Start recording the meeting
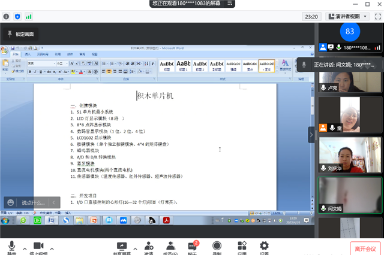This screenshot has height=255, width=384. pyautogui.click(x=217, y=246)
